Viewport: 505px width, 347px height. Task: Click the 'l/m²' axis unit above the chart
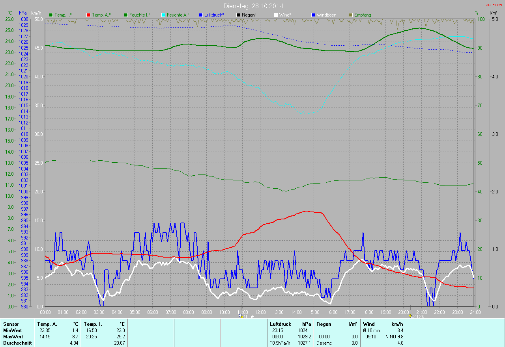click(493, 13)
